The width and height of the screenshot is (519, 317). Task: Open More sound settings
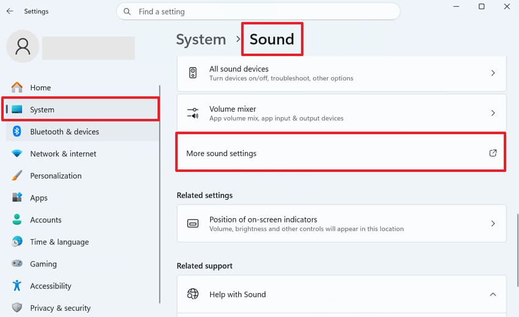pyautogui.click(x=341, y=153)
